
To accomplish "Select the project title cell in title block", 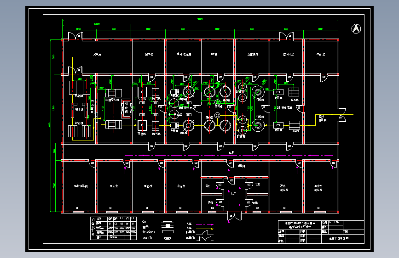I will point(300,225).
